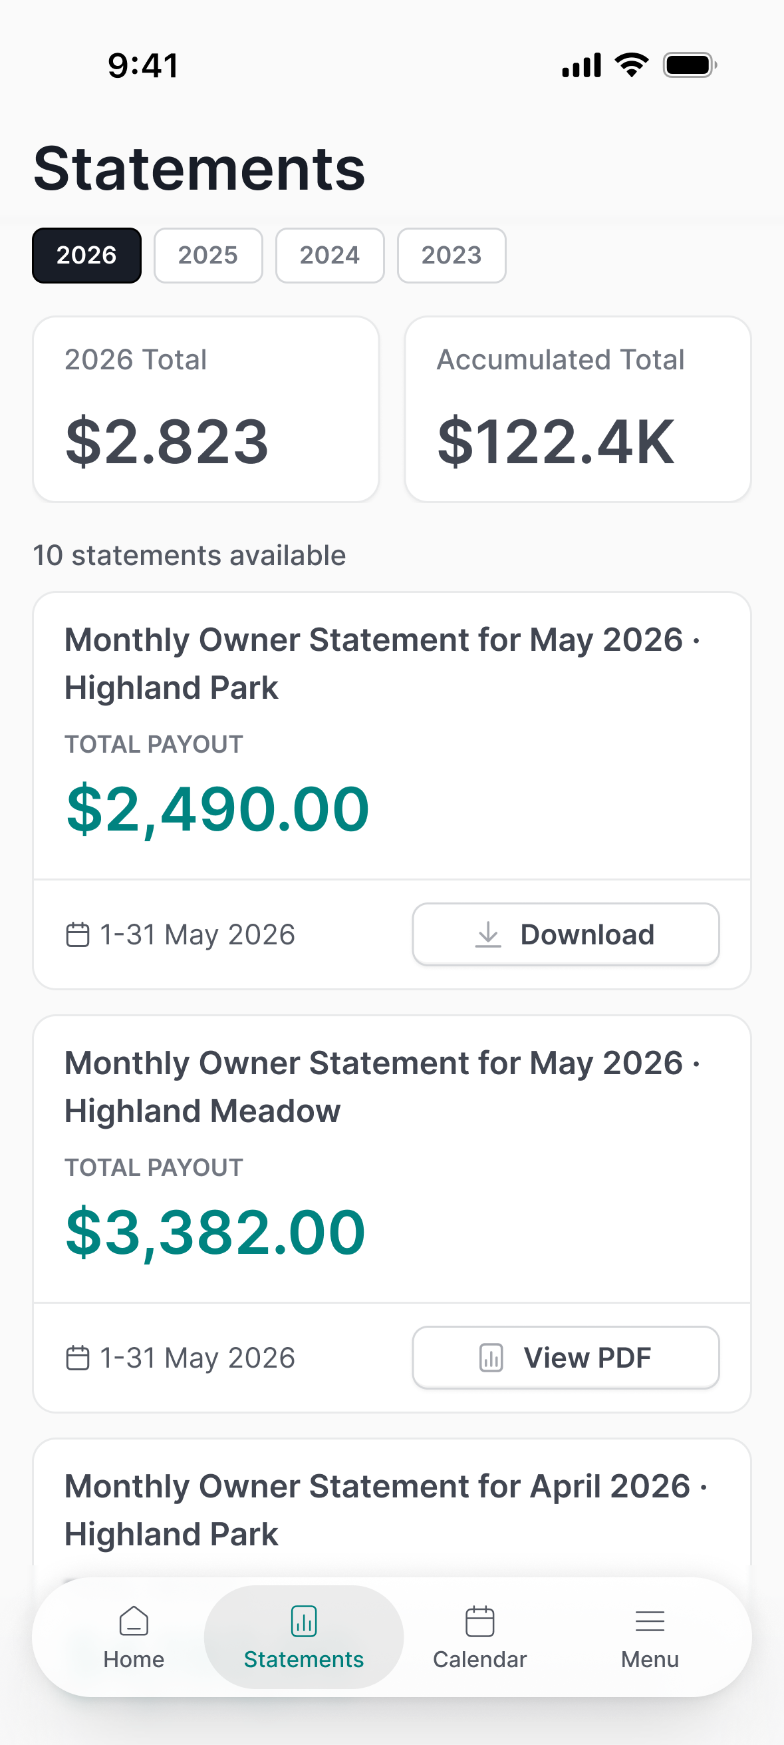Download the May 2026 Highland Park statement
This screenshot has width=784, height=1745.
tap(566, 934)
